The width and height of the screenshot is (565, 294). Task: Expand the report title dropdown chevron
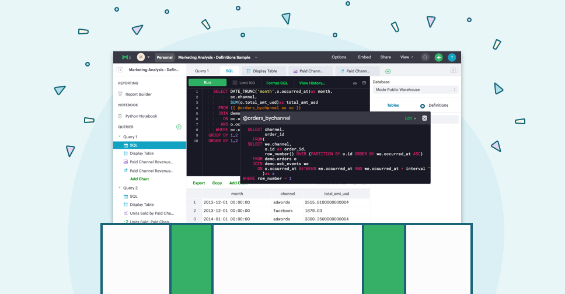click(x=256, y=57)
